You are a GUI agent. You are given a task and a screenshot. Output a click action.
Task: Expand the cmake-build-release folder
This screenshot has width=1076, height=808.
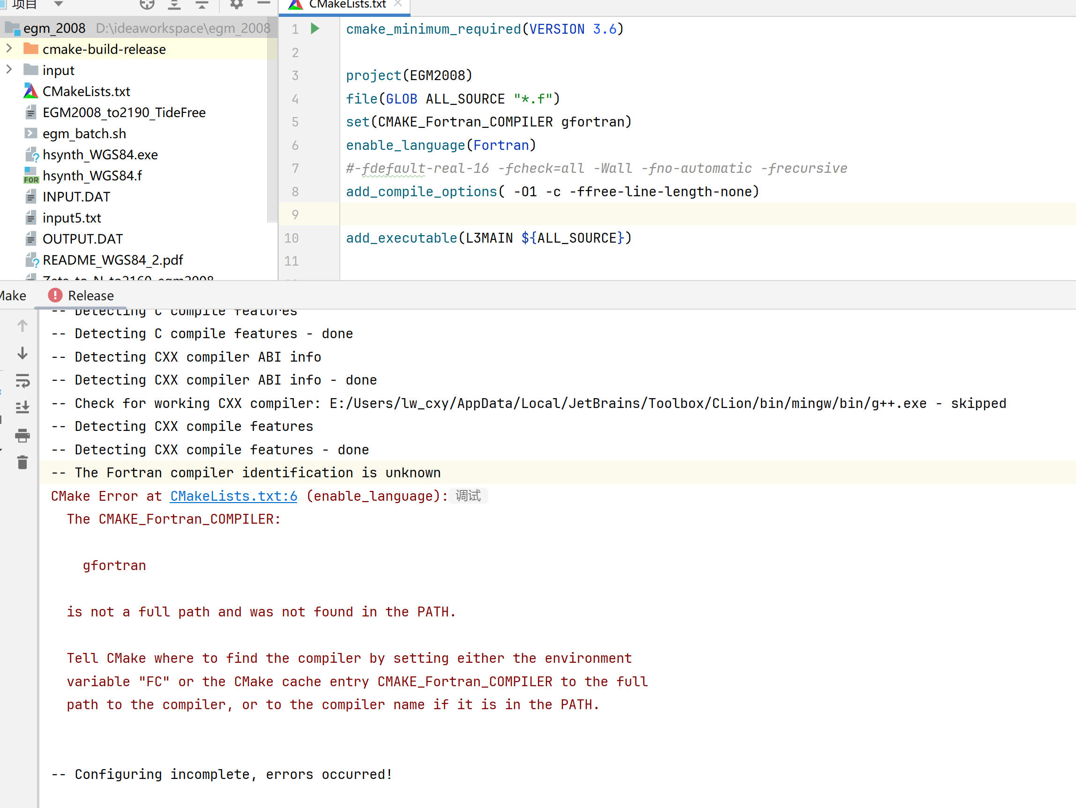(x=9, y=49)
